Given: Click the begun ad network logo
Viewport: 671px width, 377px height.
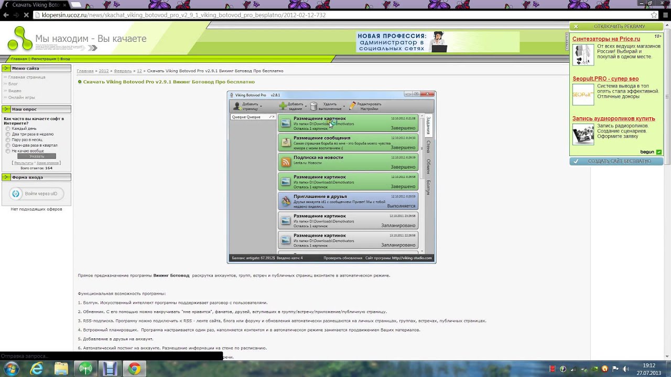Looking at the screenshot, I should point(651,152).
